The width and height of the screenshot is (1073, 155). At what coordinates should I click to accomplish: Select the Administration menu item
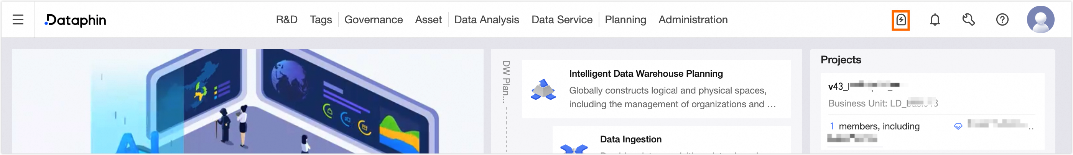coord(693,20)
